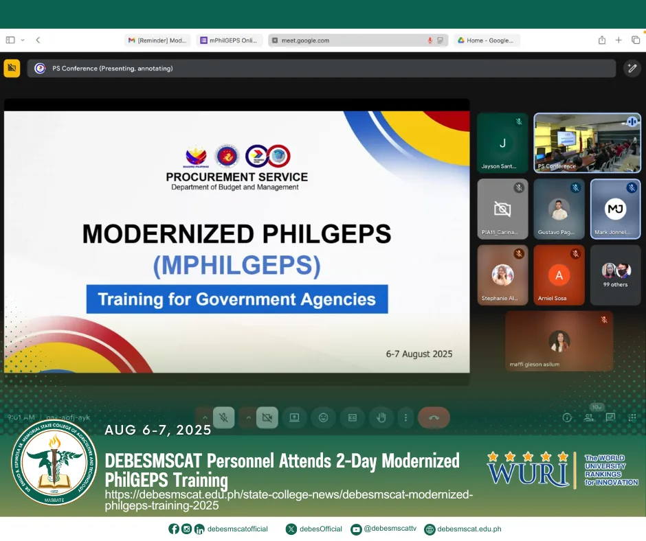Select maffi gieson asilum's tile
The width and height of the screenshot is (646, 541).
click(x=559, y=341)
